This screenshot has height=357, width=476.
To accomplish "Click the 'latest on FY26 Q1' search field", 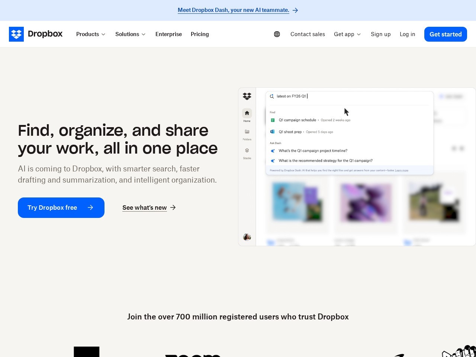I will click(350, 96).
